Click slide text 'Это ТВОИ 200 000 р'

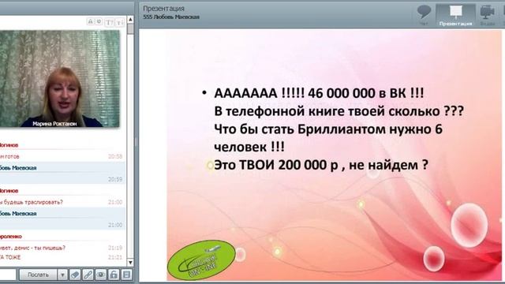[x=276, y=165]
